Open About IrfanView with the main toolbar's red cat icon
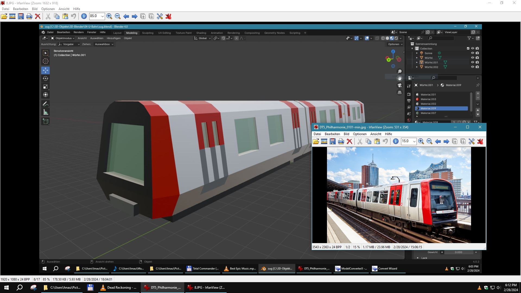 click(168, 16)
